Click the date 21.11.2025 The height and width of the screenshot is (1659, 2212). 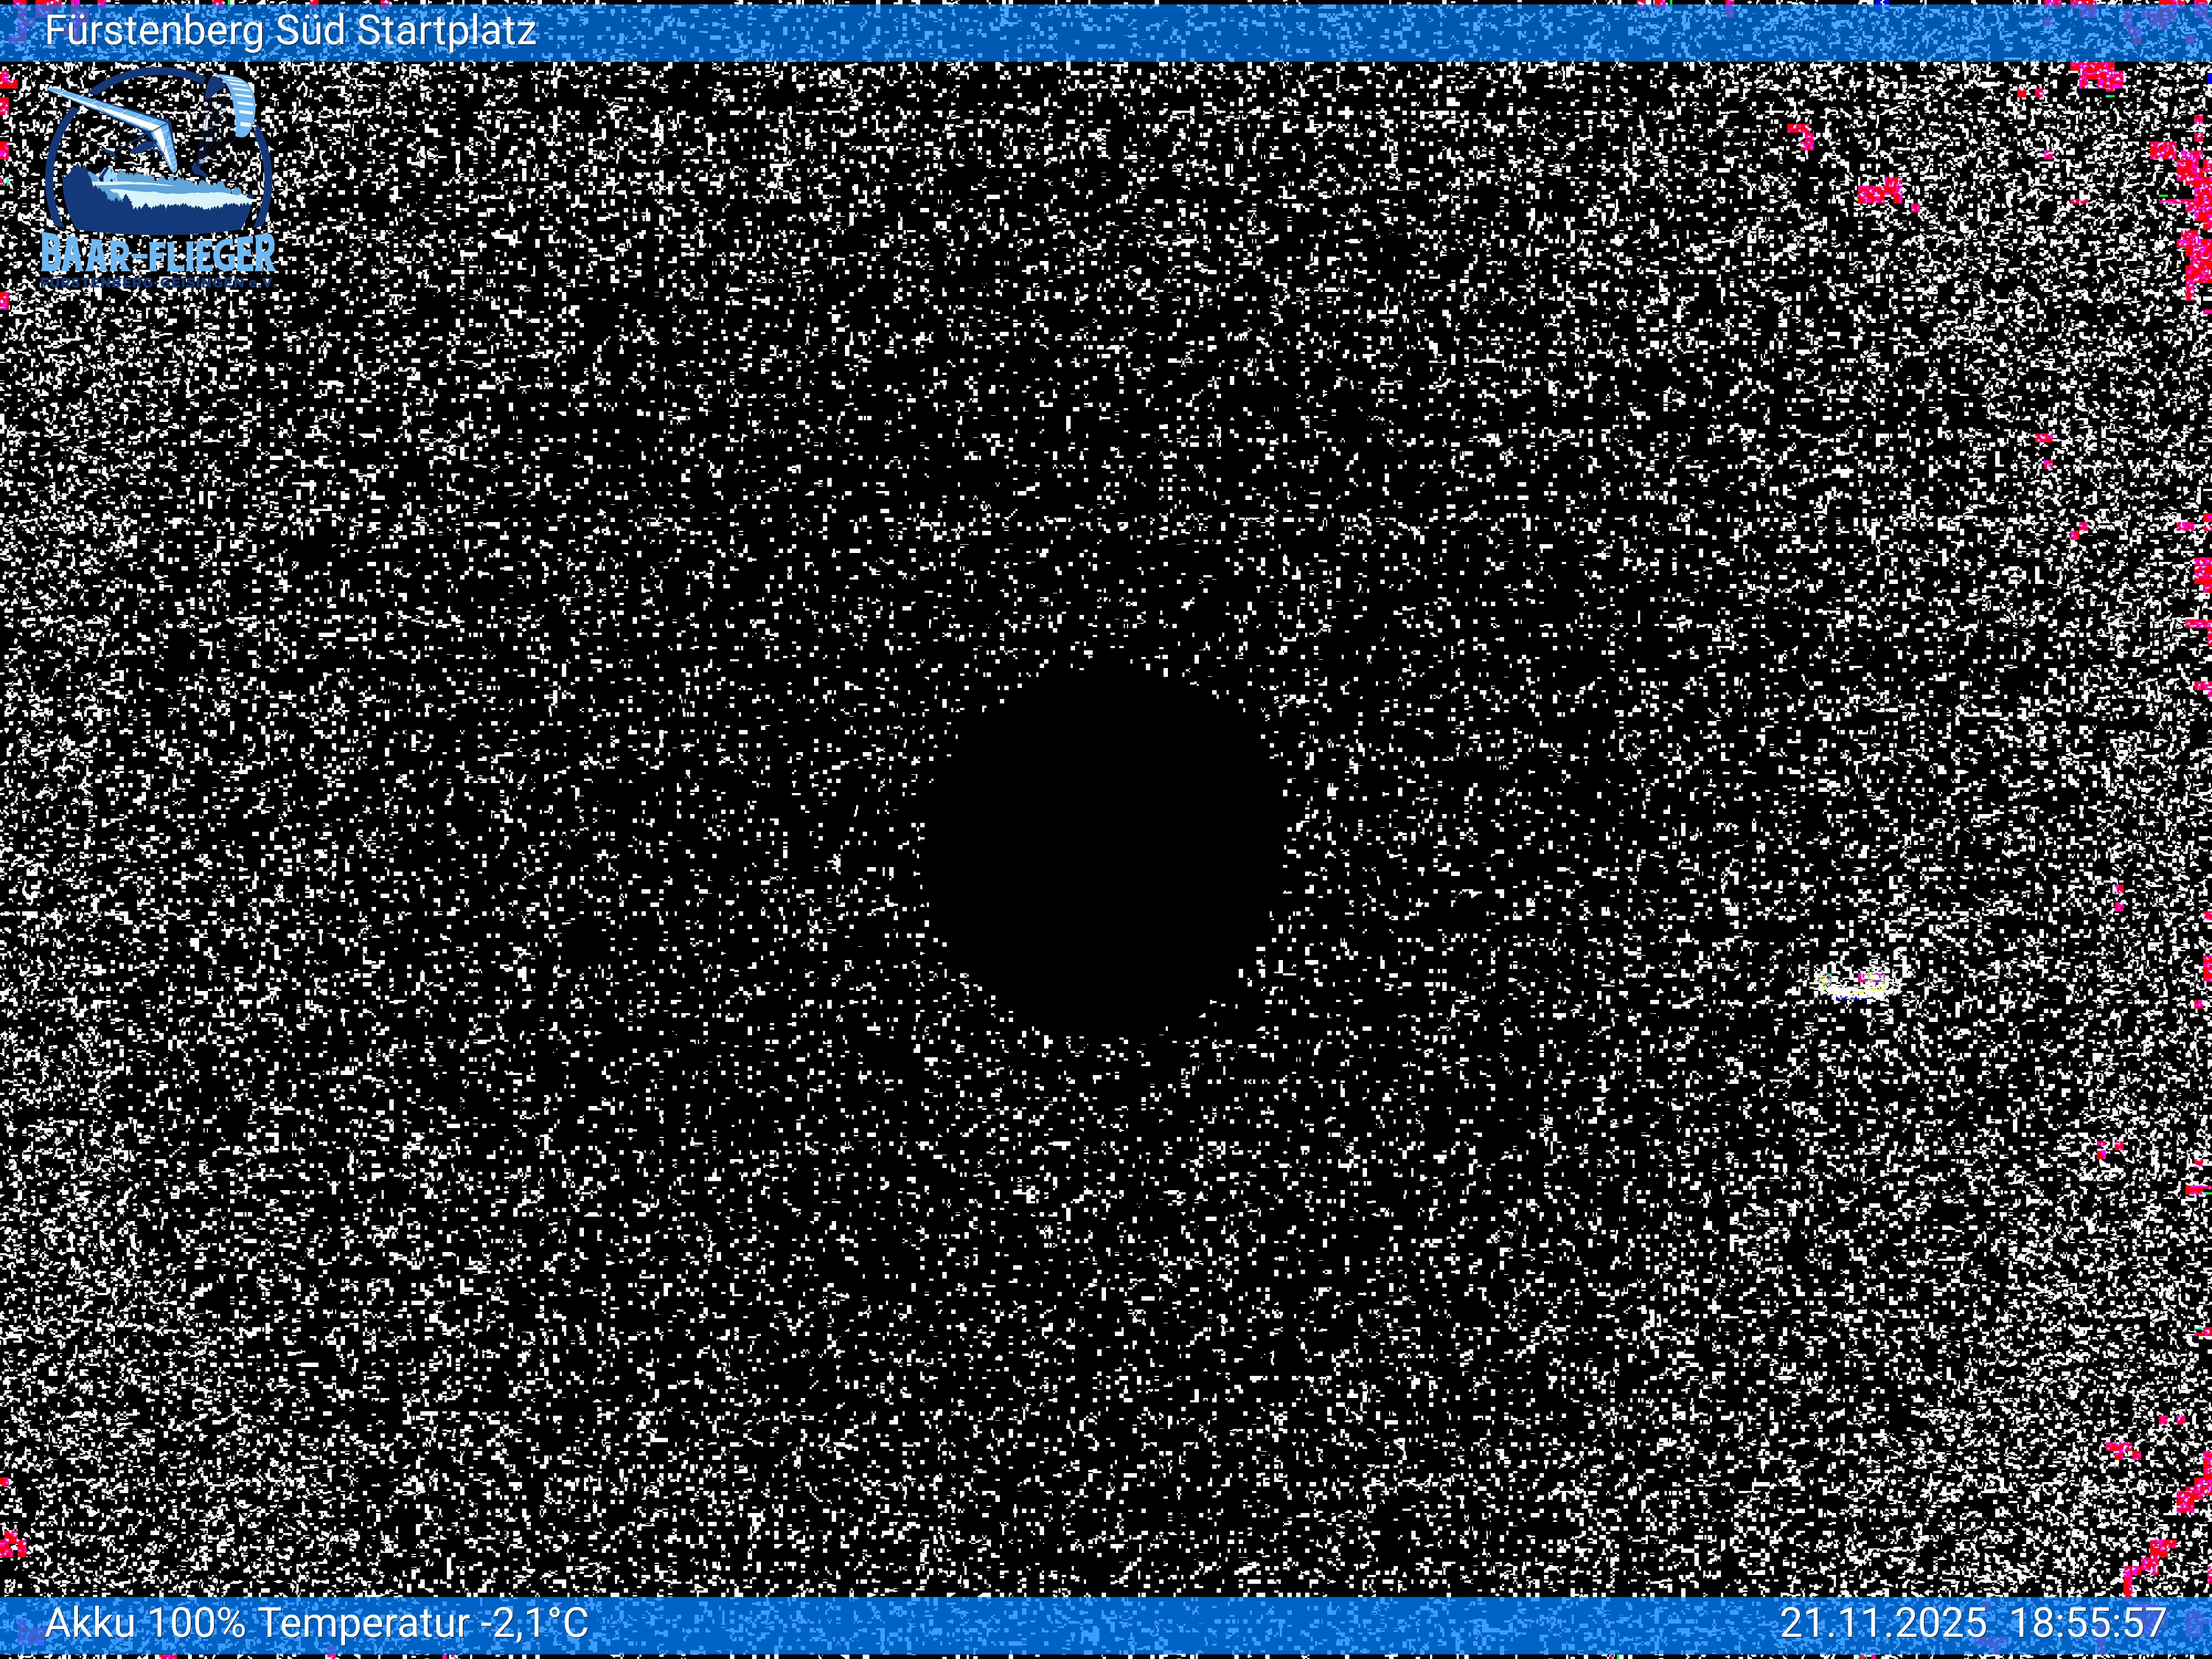[x=1883, y=1623]
